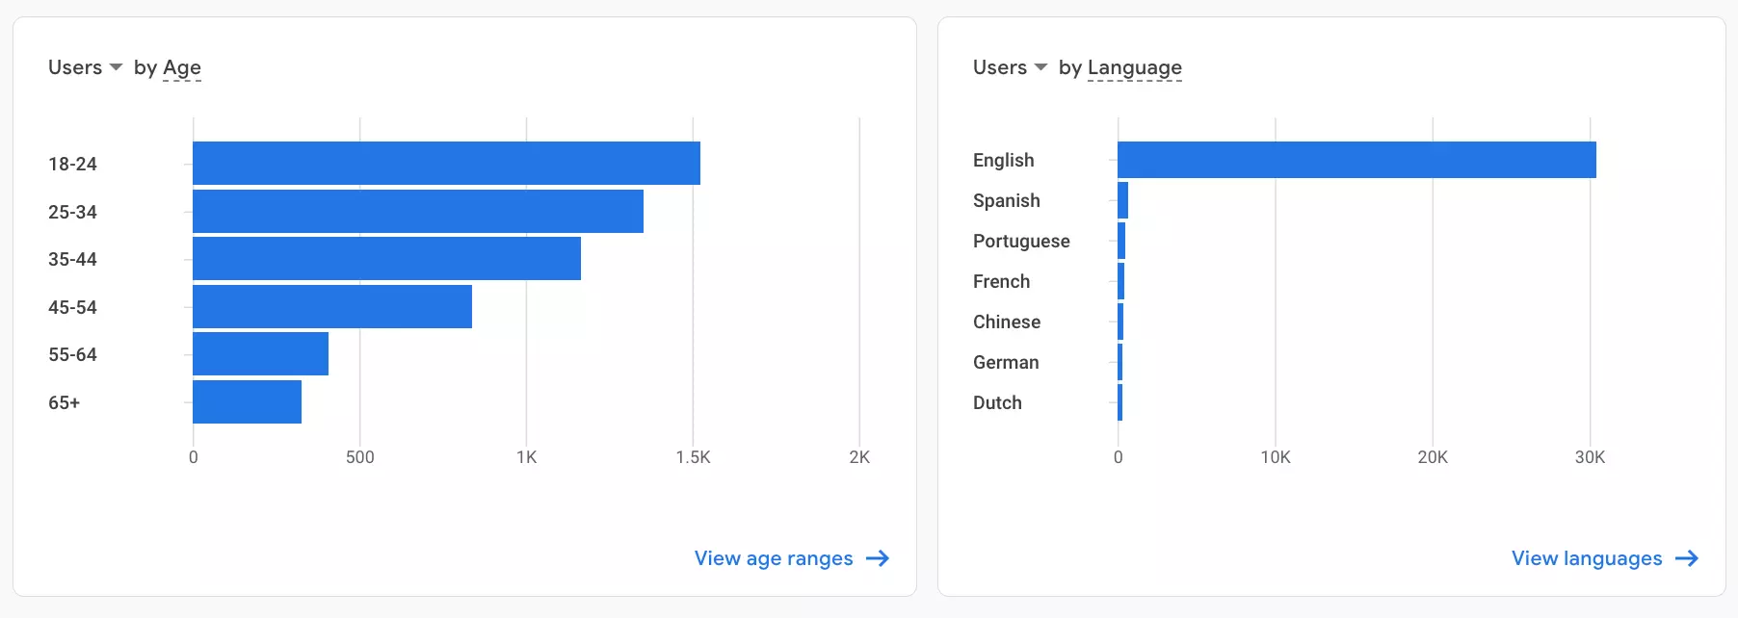Image resolution: width=1738 pixels, height=618 pixels.
Task: Click the French language label
Action: click(x=1001, y=281)
